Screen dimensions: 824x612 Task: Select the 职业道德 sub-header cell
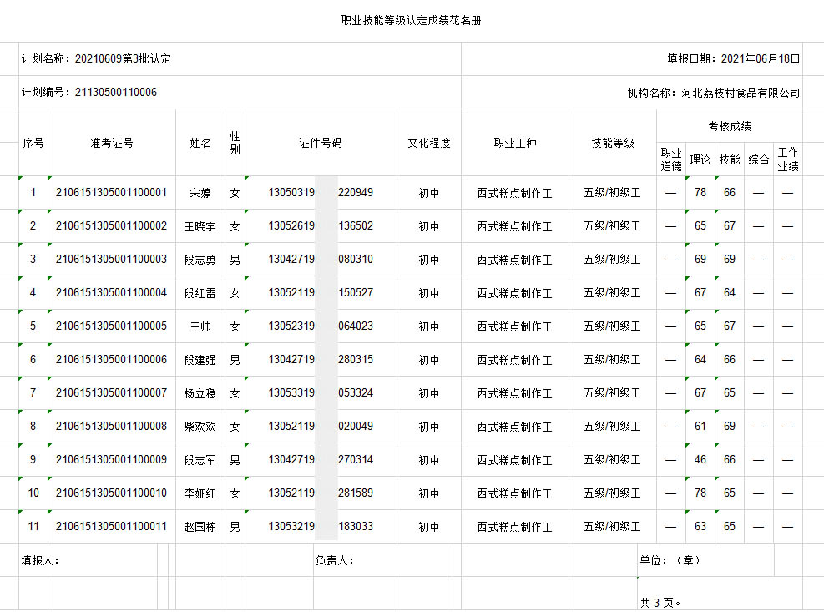pyautogui.click(x=671, y=159)
